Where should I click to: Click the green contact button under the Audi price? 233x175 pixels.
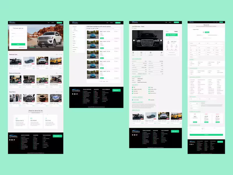[x=172, y=35]
